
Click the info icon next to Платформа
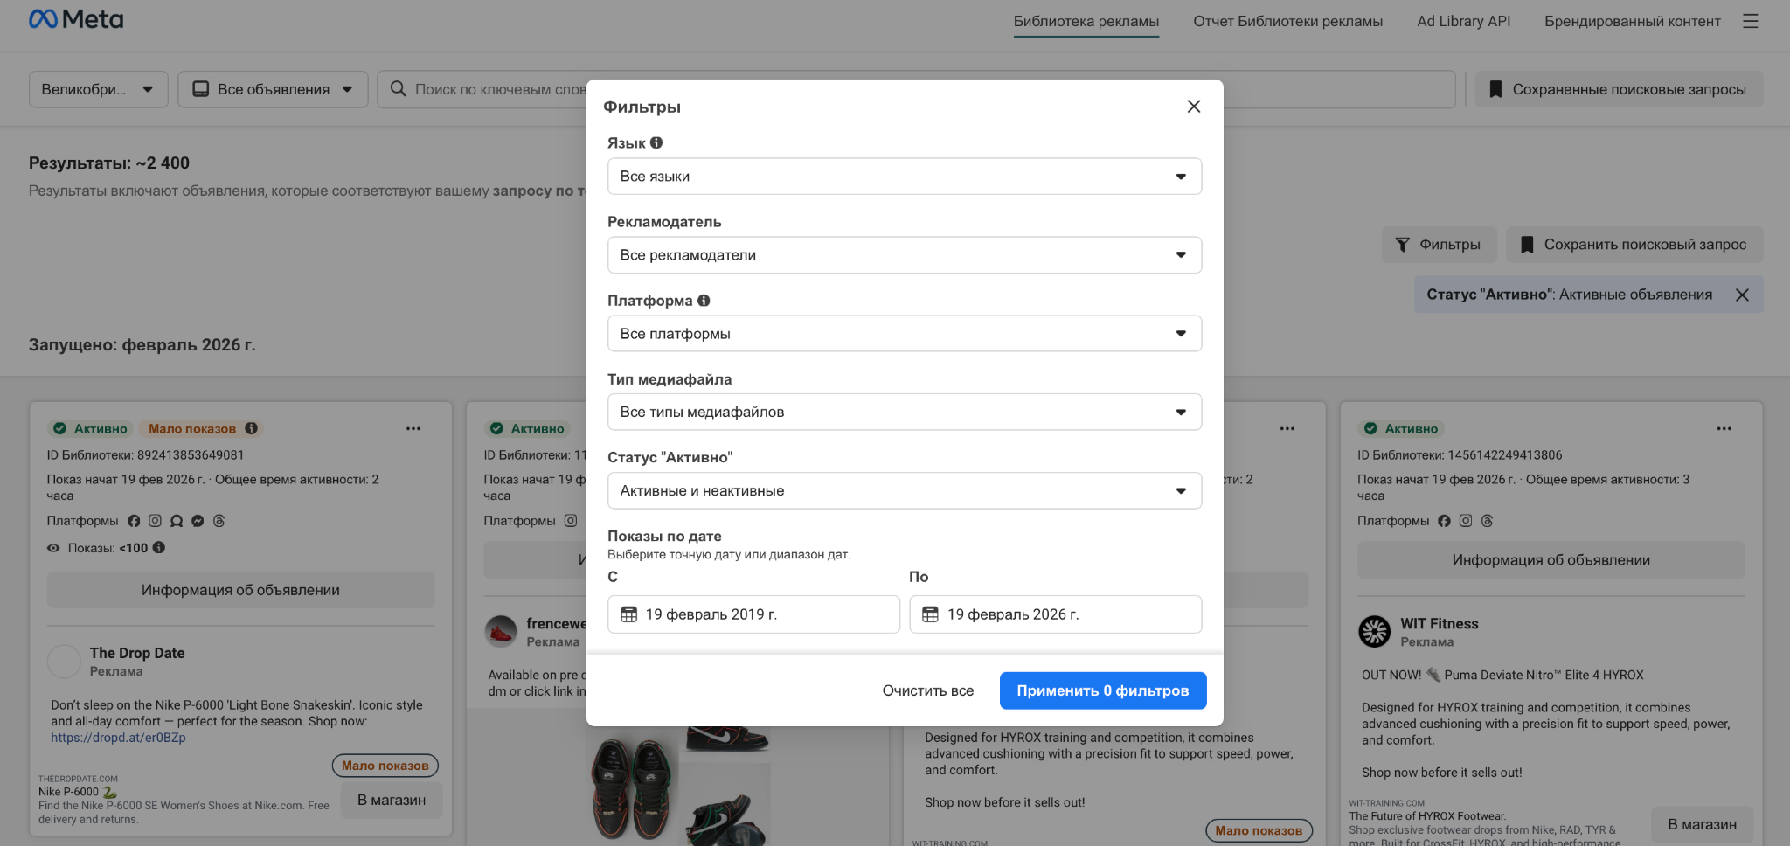click(704, 300)
